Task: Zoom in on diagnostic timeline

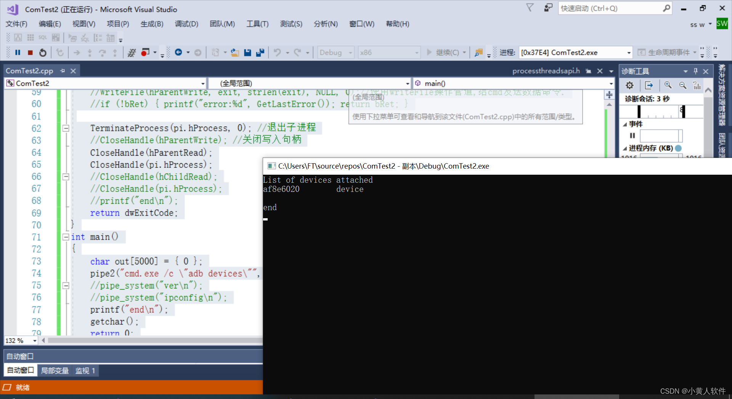Action: click(668, 85)
